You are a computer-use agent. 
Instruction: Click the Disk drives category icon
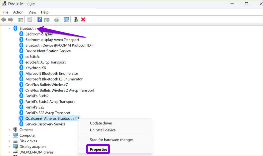click(15, 141)
